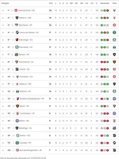This screenshot has height=159, width=119.
Task: Click next opponent crest in Fluminense row
Action: click(114, 62)
